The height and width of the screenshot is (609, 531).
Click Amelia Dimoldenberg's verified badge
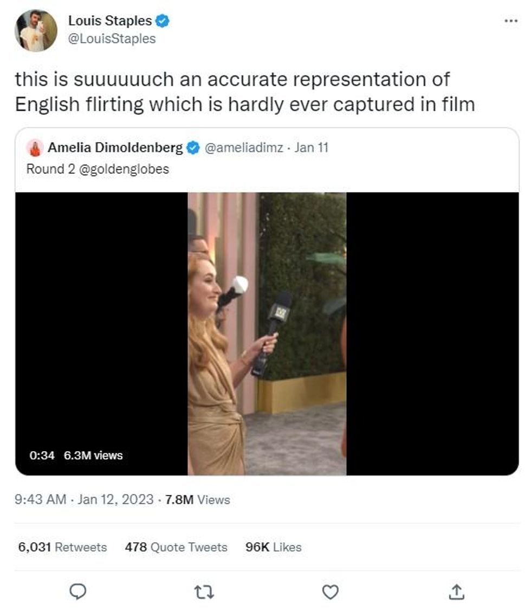pyautogui.click(x=193, y=148)
